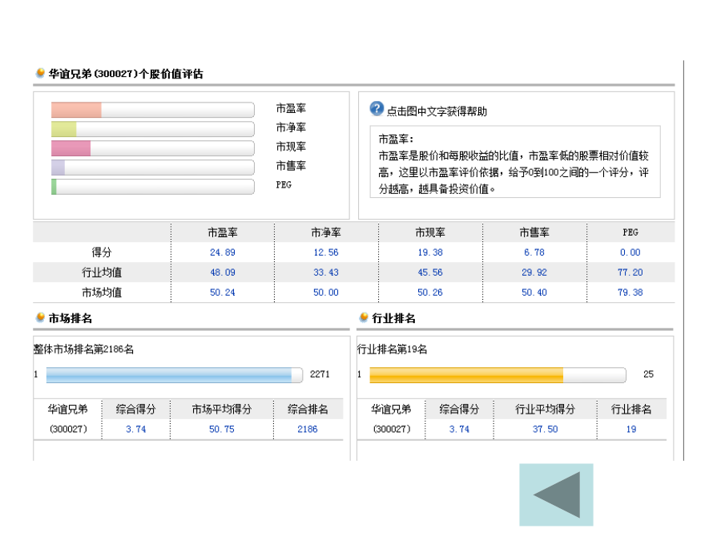Click the 19 行业排名 value
721x541 pixels.
click(631, 430)
